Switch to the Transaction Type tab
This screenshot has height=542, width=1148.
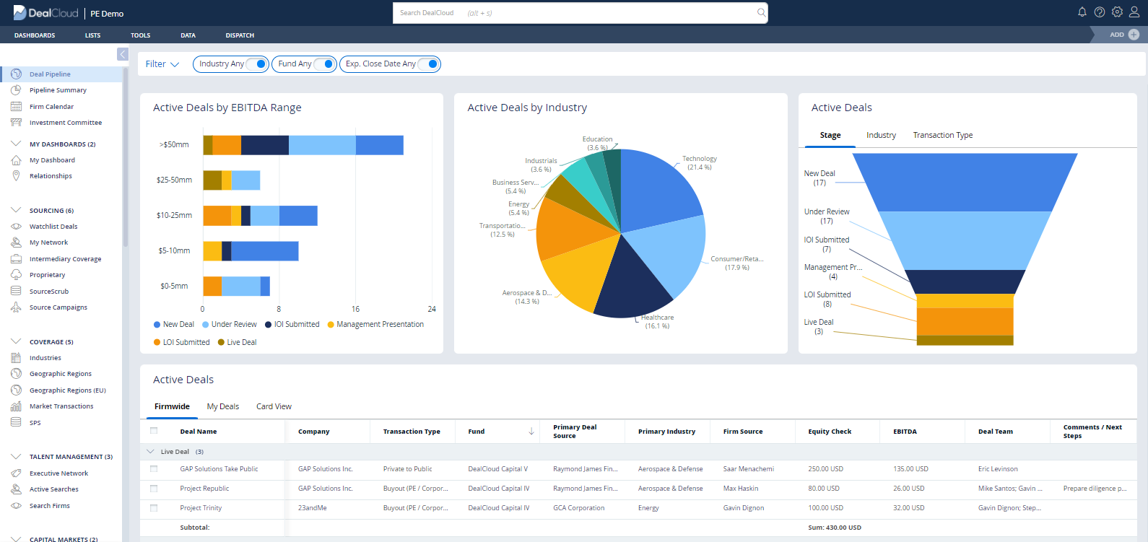pos(943,135)
